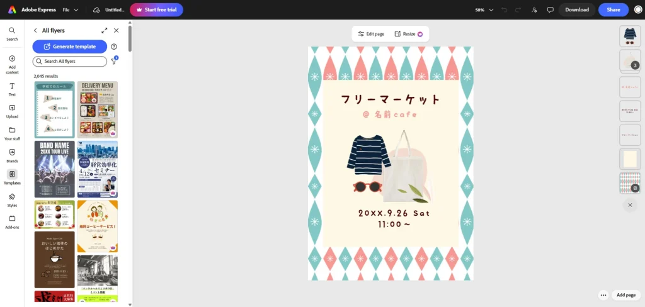Select the フリーマーケット title layer thumbnail

(630, 135)
